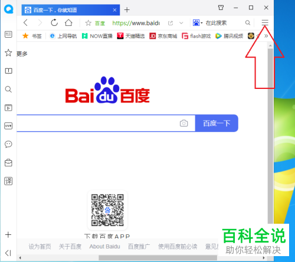Open the skin shirt icon in titlebar
Image resolution: width=295 pixels, height=262 pixels.
pyautogui.click(x=221, y=8)
